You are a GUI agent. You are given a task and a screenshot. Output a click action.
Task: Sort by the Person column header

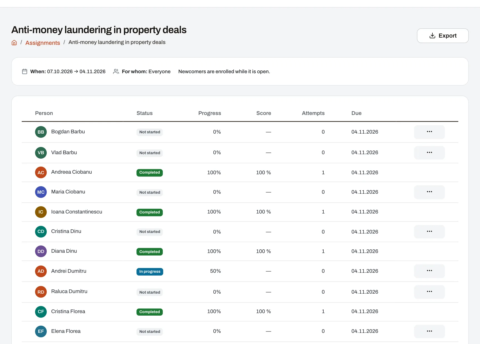click(44, 113)
